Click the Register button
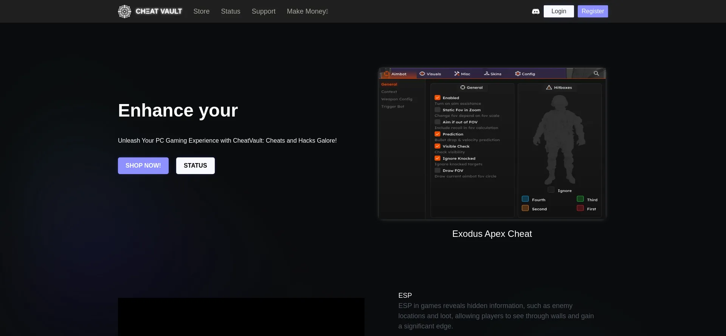Image resolution: width=726 pixels, height=336 pixels. [592, 11]
